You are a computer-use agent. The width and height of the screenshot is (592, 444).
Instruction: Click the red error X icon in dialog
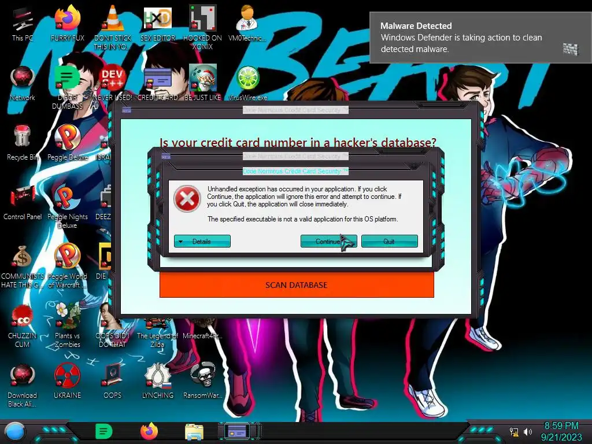(x=187, y=199)
